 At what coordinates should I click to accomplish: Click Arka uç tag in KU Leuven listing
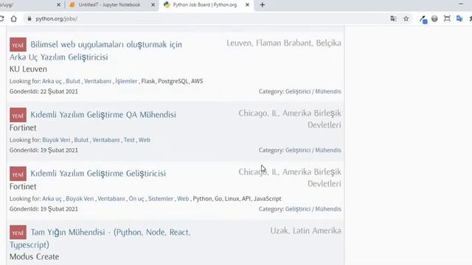[52, 82]
